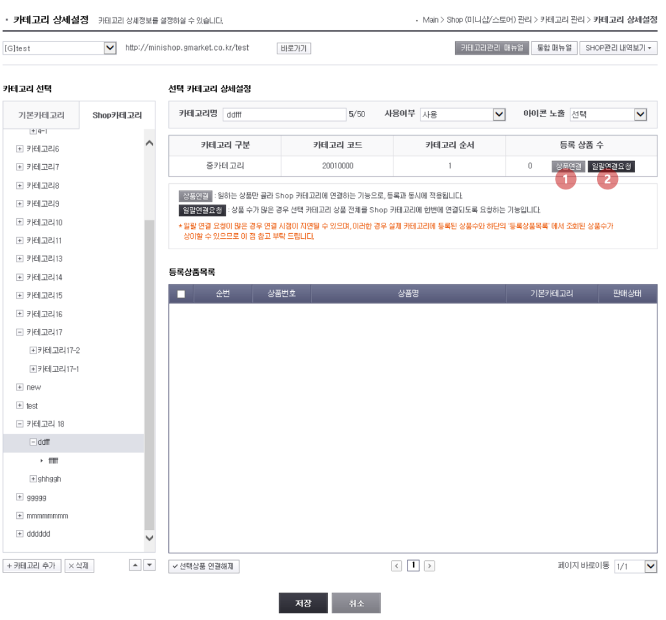Select 카테고리10 in the tree
The height and width of the screenshot is (620, 666).
click(x=44, y=222)
